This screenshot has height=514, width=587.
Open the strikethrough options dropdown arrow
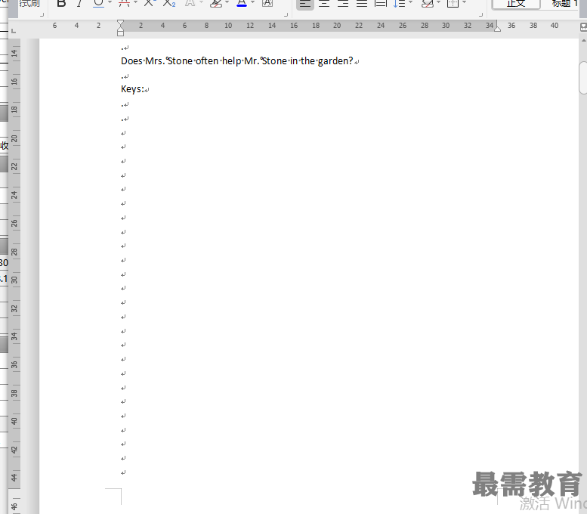(135, 2)
